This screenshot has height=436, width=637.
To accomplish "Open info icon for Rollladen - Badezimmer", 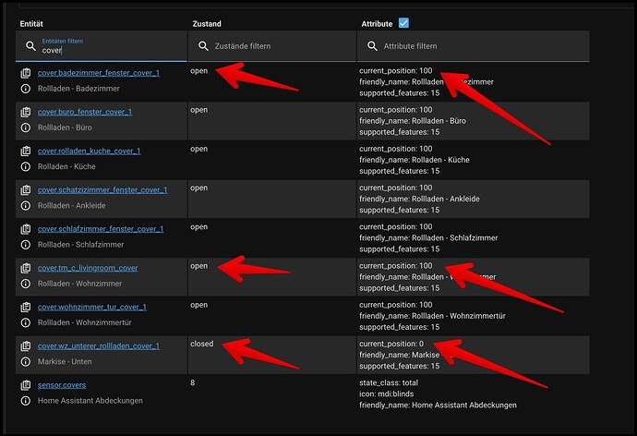I will pos(26,89).
